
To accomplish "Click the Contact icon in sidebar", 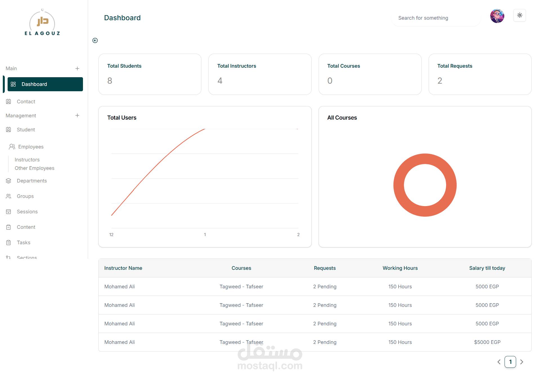I will pyautogui.click(x=8, y=102).
